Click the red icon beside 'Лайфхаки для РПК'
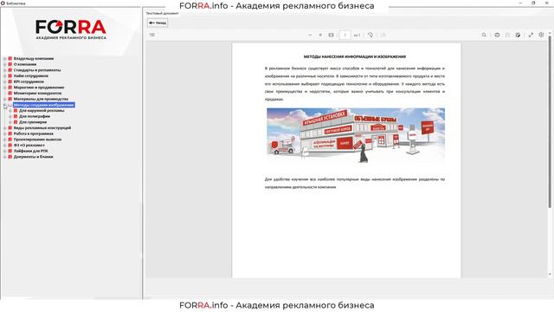Viewport: 554px width, 312px height. click(10, 151)
